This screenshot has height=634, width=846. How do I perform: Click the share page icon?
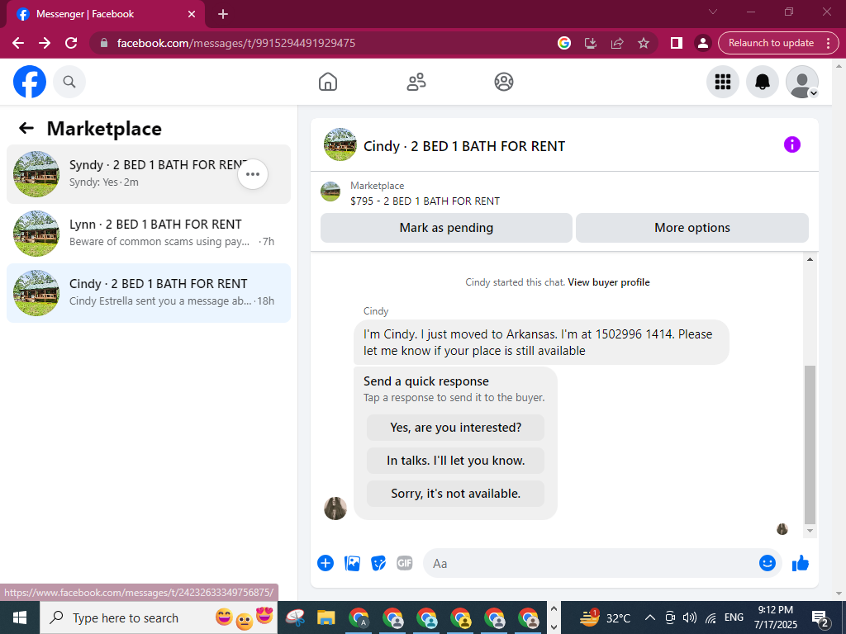pos(617,43)
